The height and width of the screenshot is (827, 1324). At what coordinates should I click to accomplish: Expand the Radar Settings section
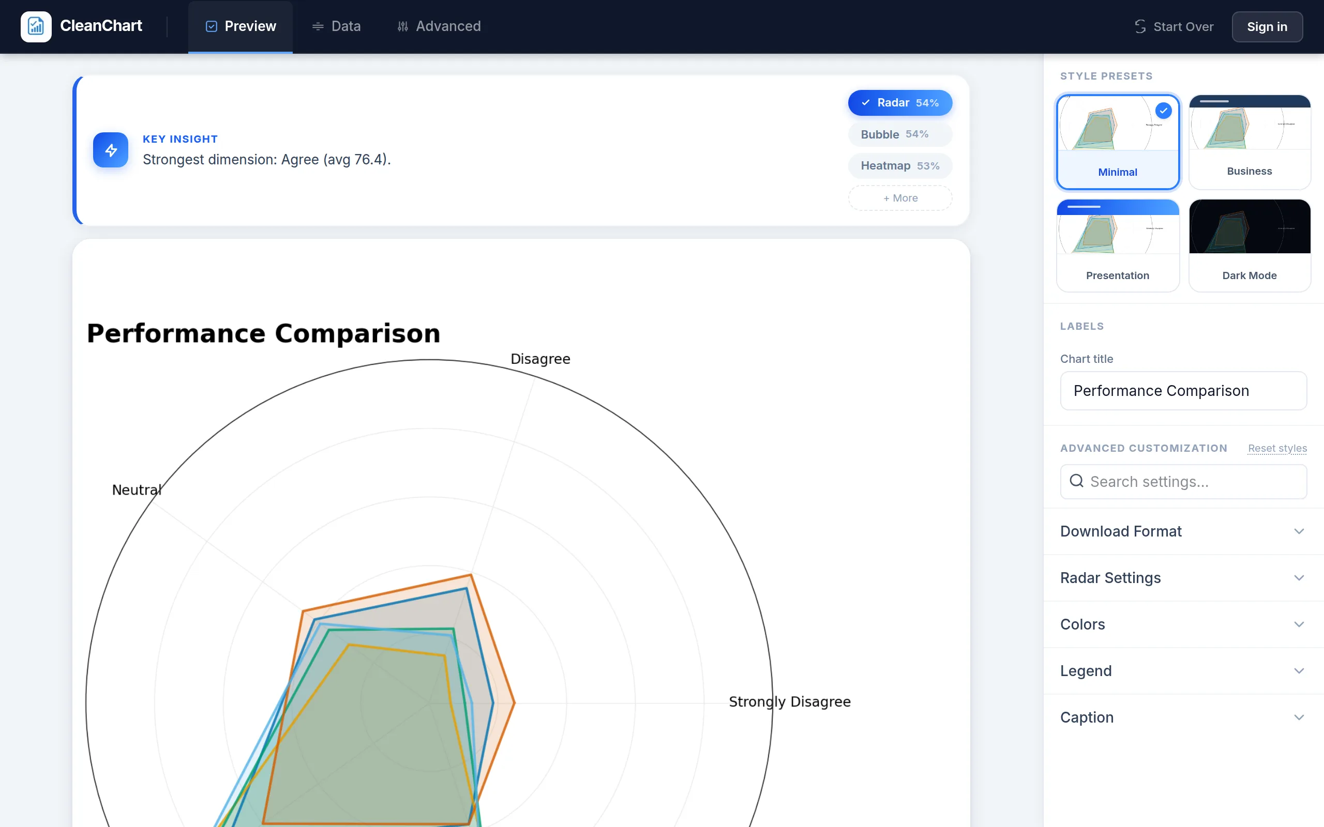pos(1183,577)
